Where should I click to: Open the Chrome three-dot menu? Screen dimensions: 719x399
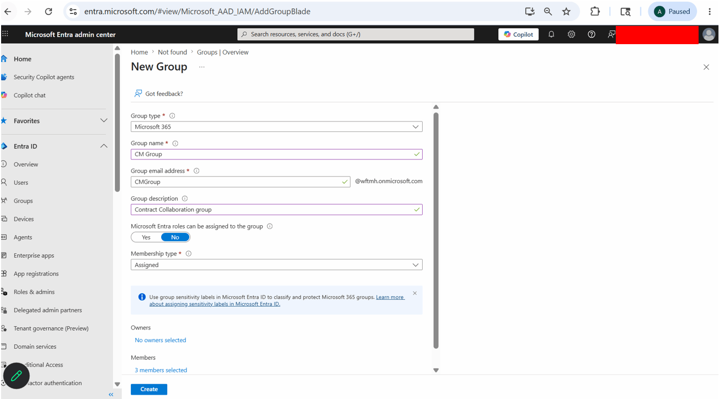coord(710,12)
